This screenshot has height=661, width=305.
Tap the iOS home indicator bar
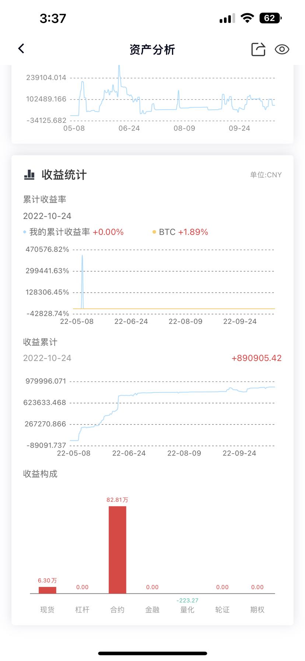click(152, 653)
